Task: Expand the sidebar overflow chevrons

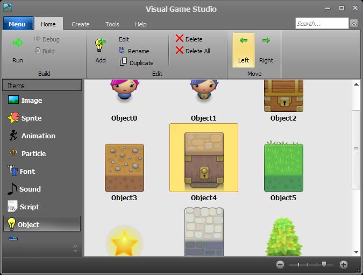Action: click(x=75, y=248)
